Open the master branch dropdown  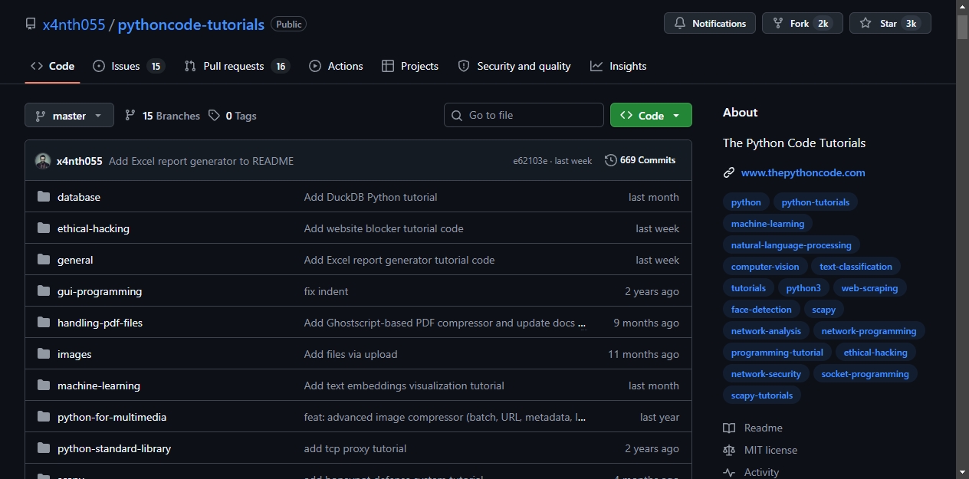pos(69,116)
